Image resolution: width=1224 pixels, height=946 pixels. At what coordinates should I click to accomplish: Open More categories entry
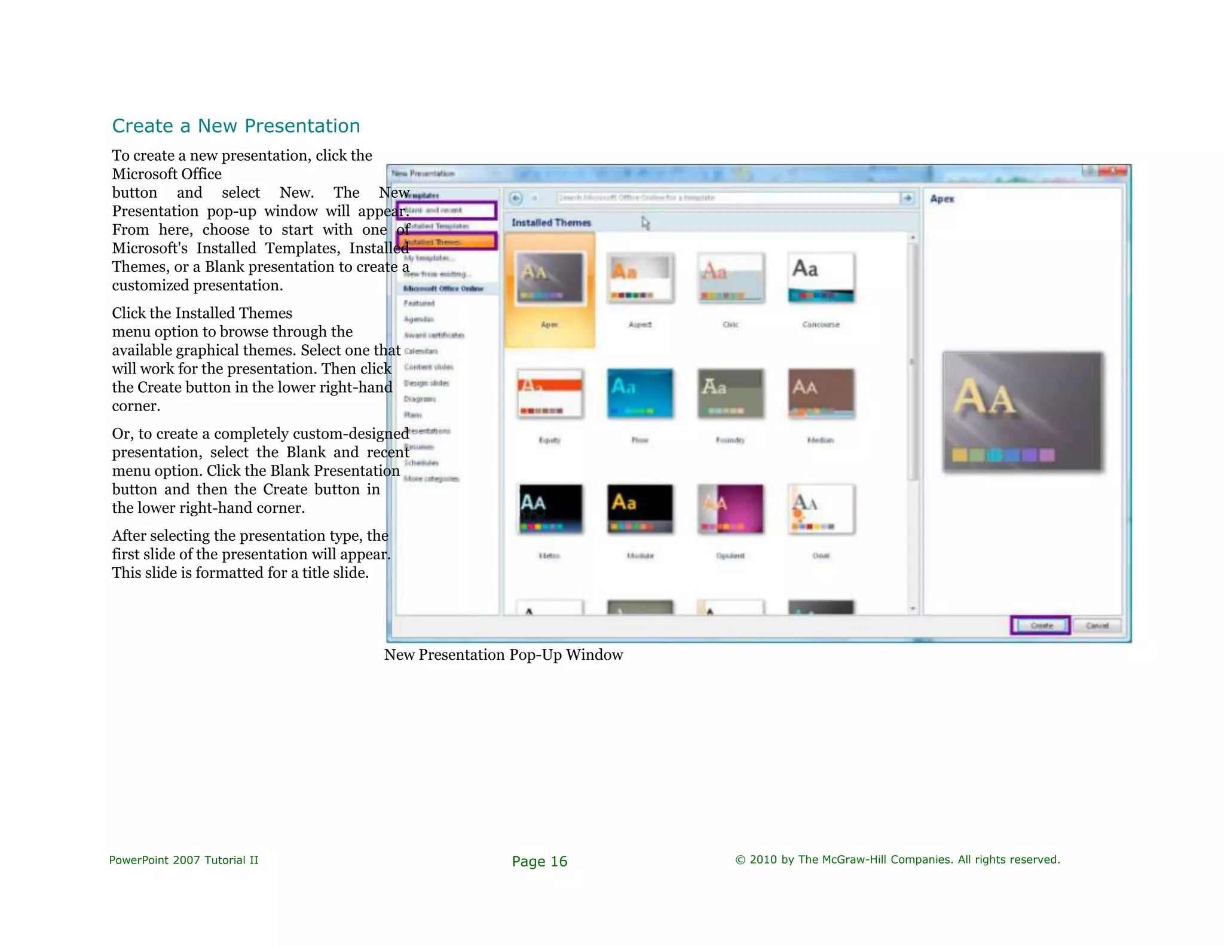click(432, 479)
